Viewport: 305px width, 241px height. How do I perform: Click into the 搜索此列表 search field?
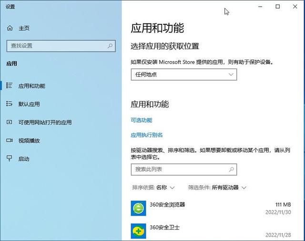(x=184, y=169)
